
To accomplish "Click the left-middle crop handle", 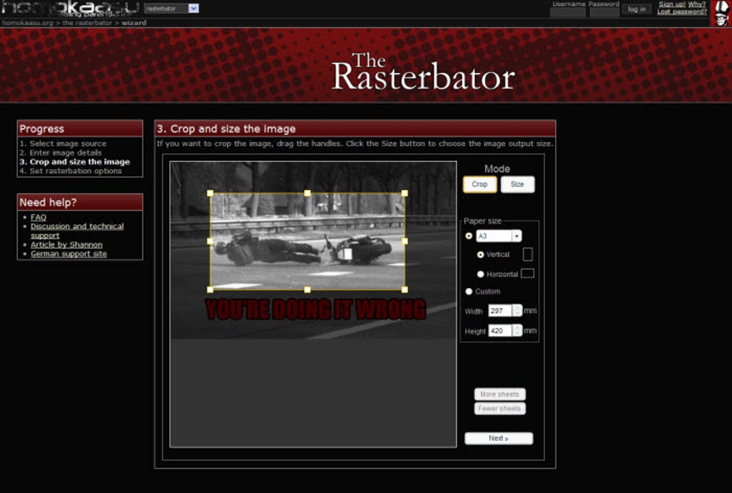I will [210, 241].
